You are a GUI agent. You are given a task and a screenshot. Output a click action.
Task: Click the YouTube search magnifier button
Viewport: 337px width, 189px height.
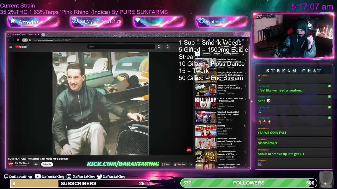(x=159, y=47)
